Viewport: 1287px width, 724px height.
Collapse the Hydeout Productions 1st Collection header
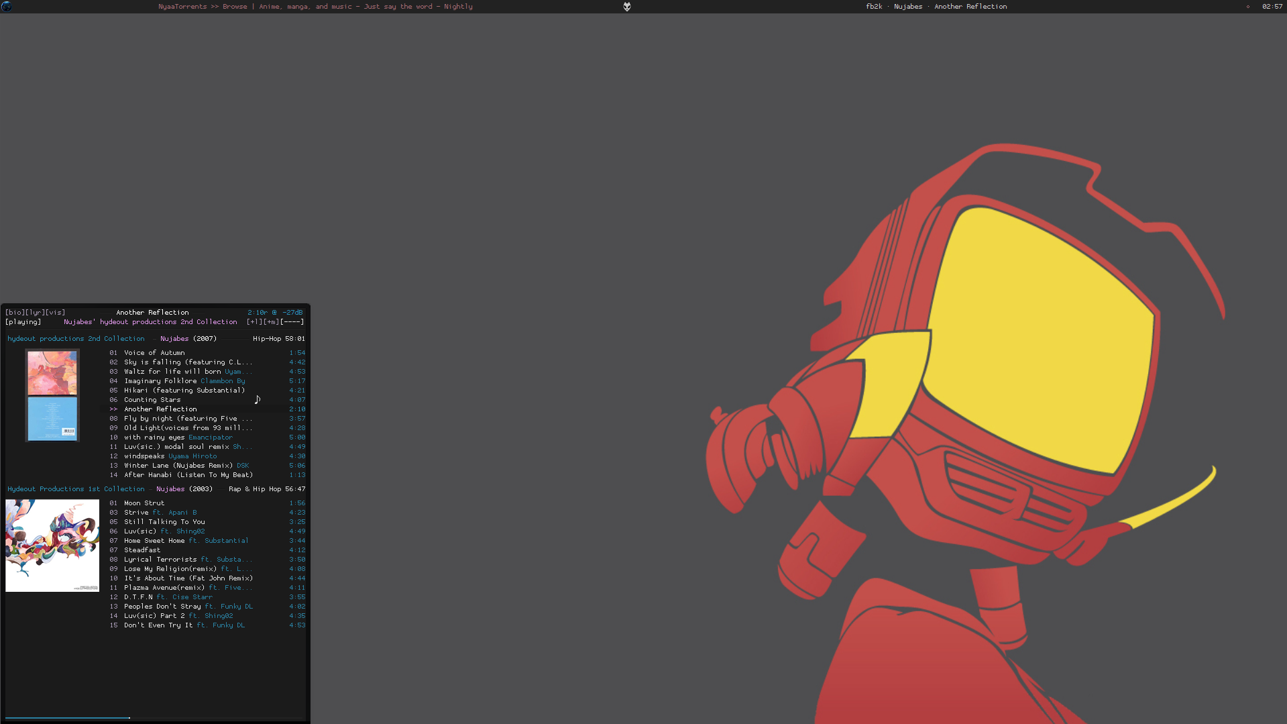click(x=76, y=489)
